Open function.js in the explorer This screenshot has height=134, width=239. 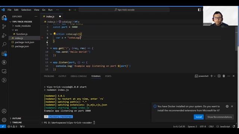tap(22, 34)
